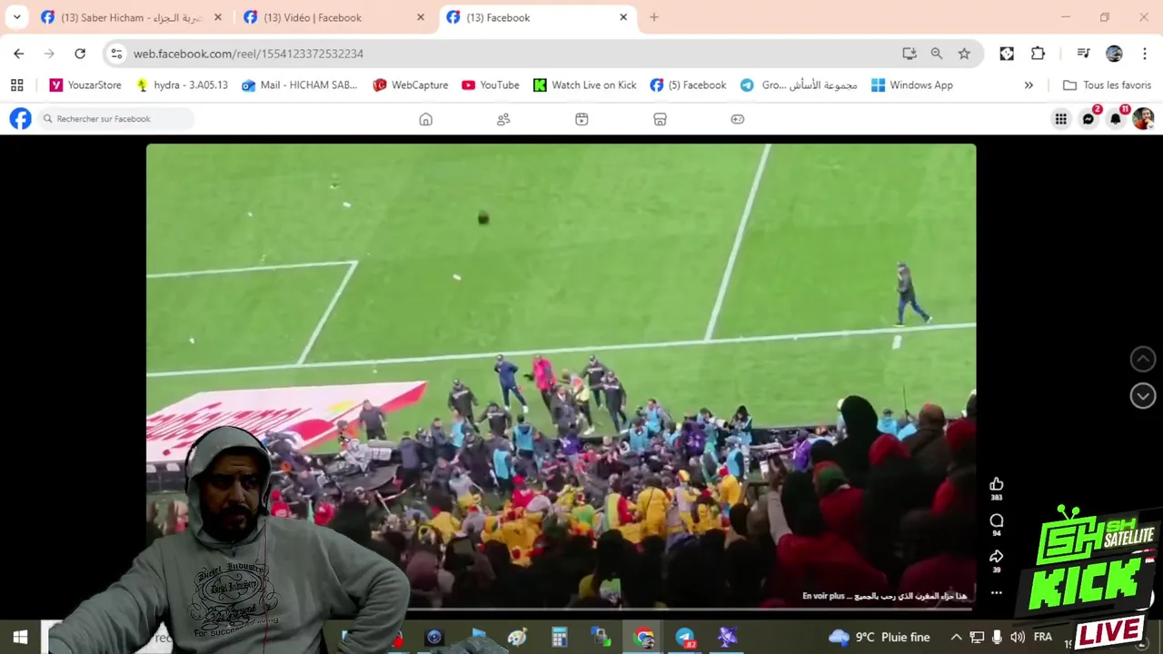
Task: Open Watch Live on Kick bookmark
Action: pyautogui.click(x=584, y=84)
